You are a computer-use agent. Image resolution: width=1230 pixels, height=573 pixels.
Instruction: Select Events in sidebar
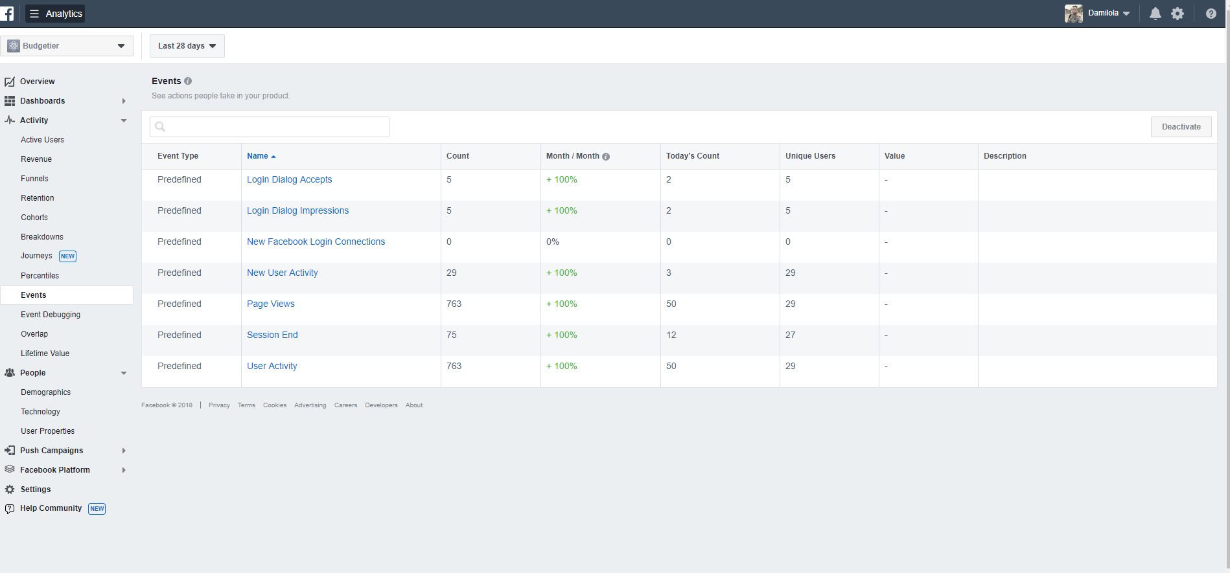67,295
